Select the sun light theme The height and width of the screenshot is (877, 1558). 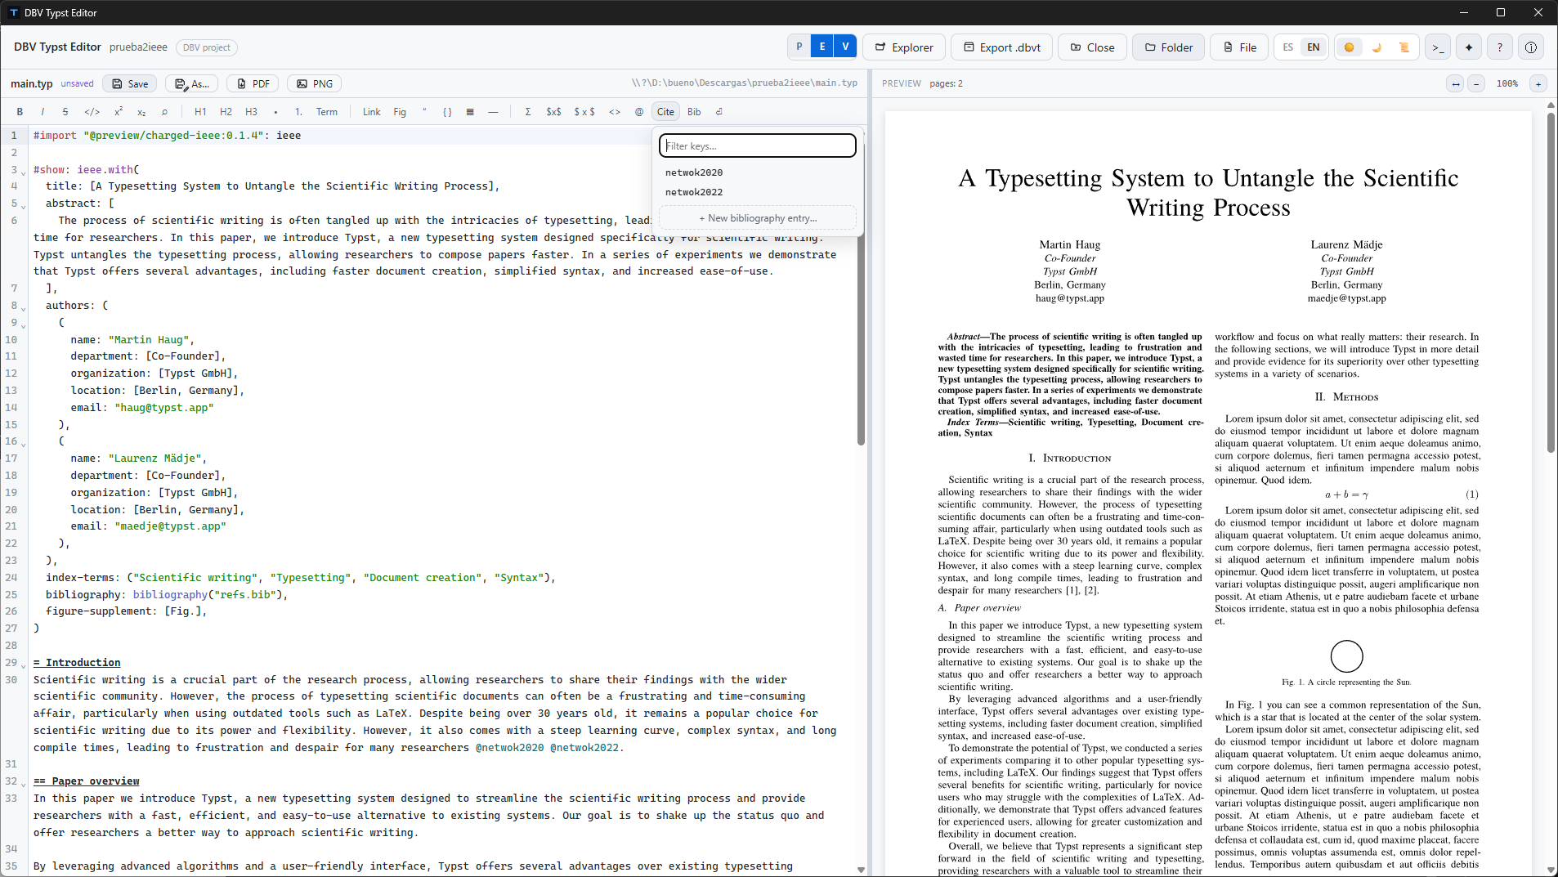[1350, 47]
